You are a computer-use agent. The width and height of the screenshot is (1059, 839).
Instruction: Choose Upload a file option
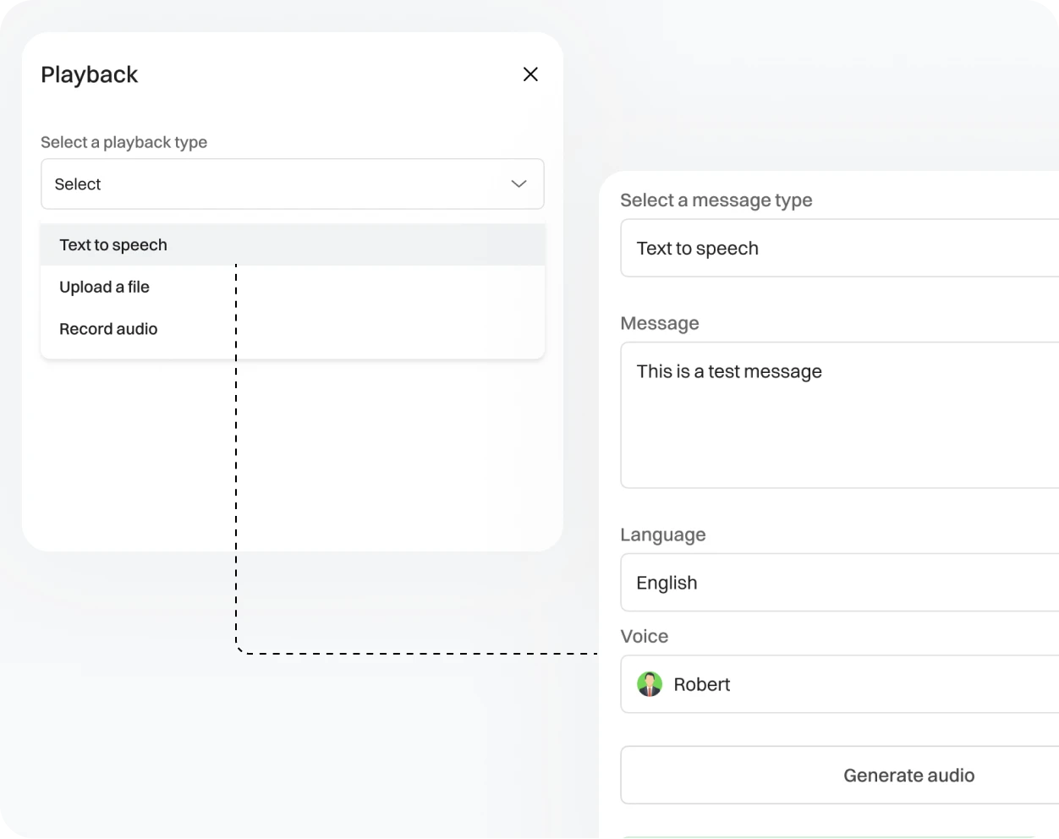[104, 287]
